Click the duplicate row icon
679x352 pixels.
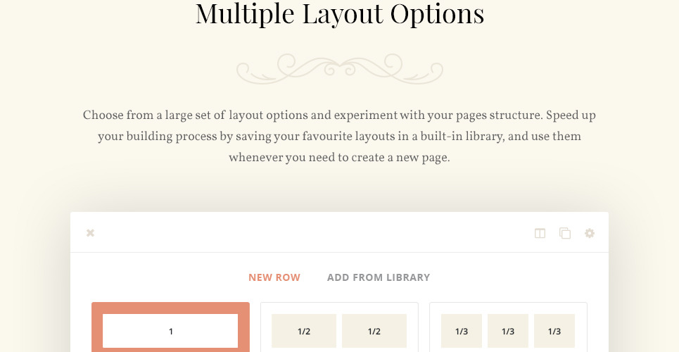[565, 233]
